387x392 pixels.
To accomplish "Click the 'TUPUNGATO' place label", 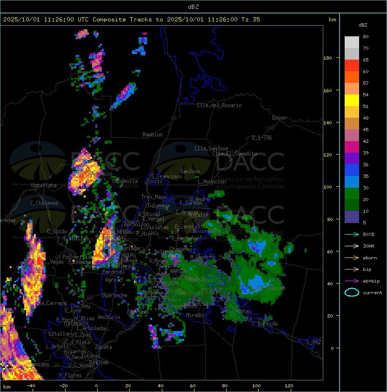I will (x=76, y=324).
